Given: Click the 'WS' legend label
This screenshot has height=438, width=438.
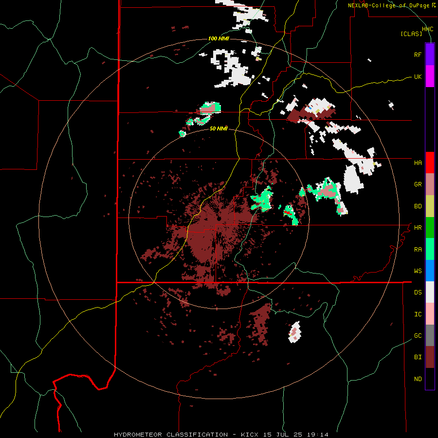Looking at the screenshot, I should click(418, 271).
